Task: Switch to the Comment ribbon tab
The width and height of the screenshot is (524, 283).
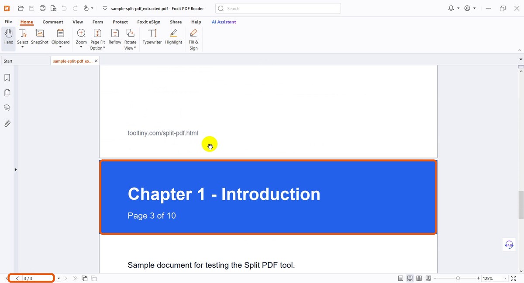Action: point(53,22)
